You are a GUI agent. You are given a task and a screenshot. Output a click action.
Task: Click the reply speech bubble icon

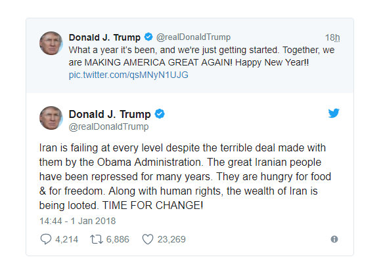point(46,239)
